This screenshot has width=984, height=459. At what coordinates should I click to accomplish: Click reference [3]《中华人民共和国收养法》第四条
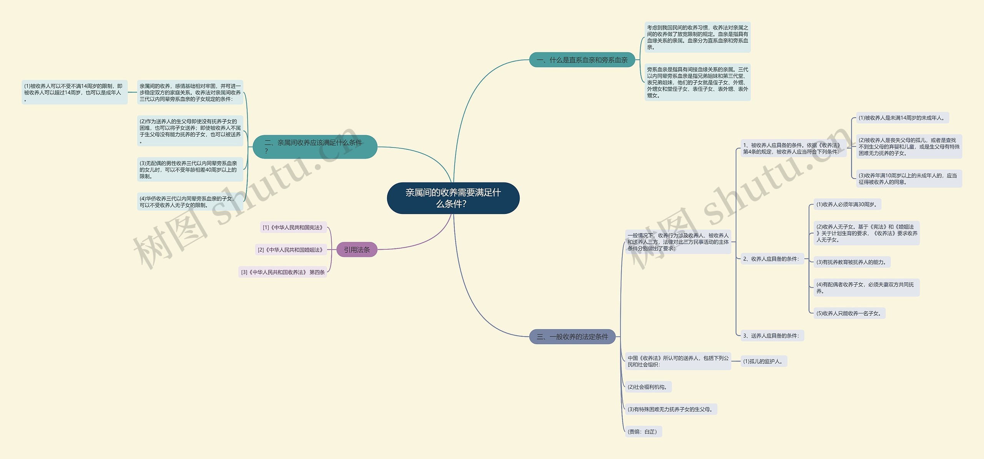click(x=283, y=272)
